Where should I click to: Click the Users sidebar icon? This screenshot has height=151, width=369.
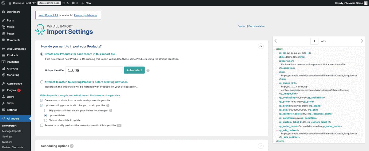coord(3,97)
